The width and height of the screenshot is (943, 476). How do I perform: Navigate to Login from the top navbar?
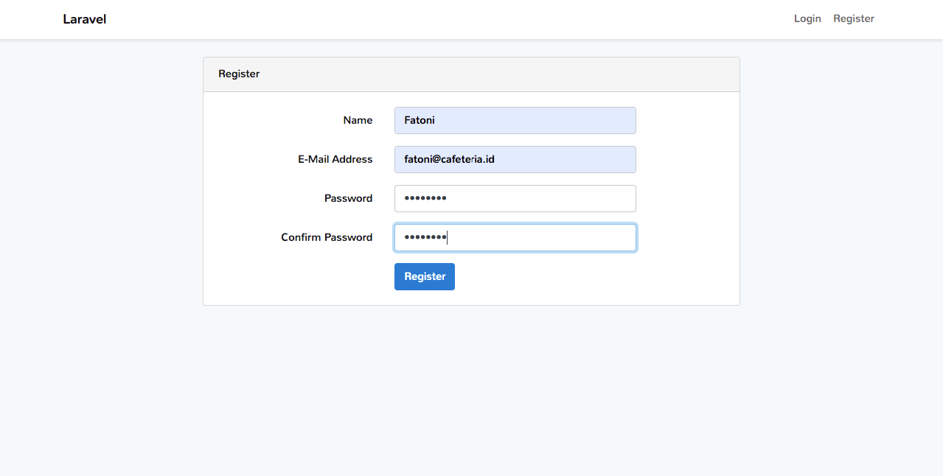coord(807,18)
